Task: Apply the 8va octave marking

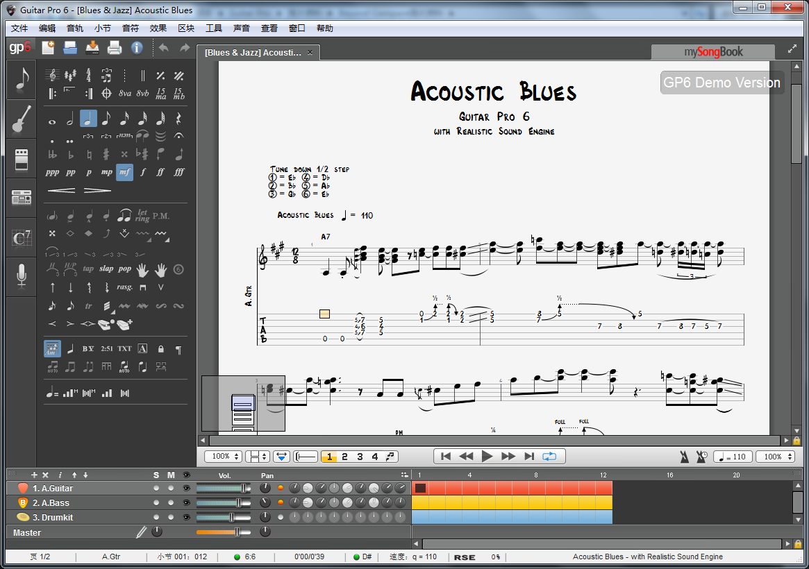Action: point(125,93)
